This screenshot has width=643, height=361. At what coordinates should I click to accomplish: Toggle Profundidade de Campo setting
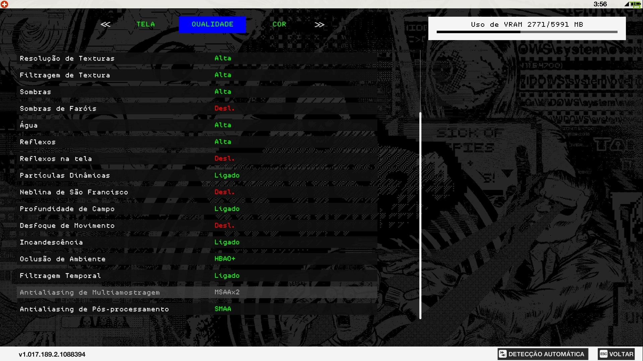point(197,209)
